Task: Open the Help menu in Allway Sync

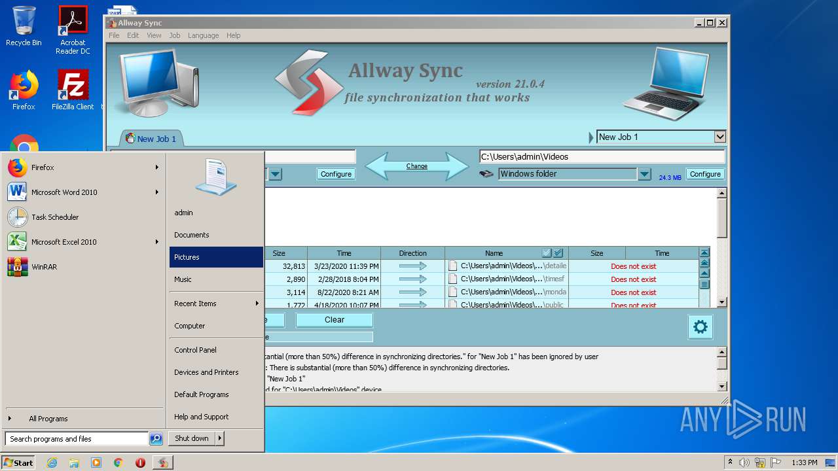Action: pos(234,35)
